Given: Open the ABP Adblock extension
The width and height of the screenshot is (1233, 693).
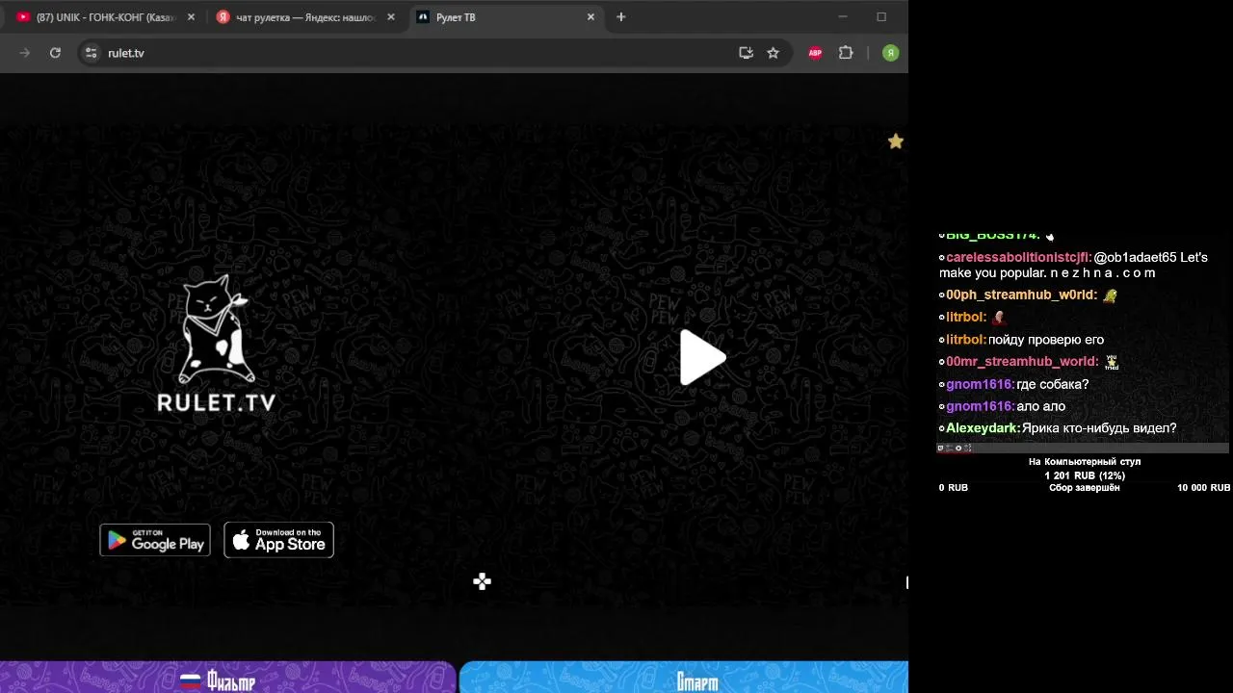Looking at the screenshot, I should [815, 53].
